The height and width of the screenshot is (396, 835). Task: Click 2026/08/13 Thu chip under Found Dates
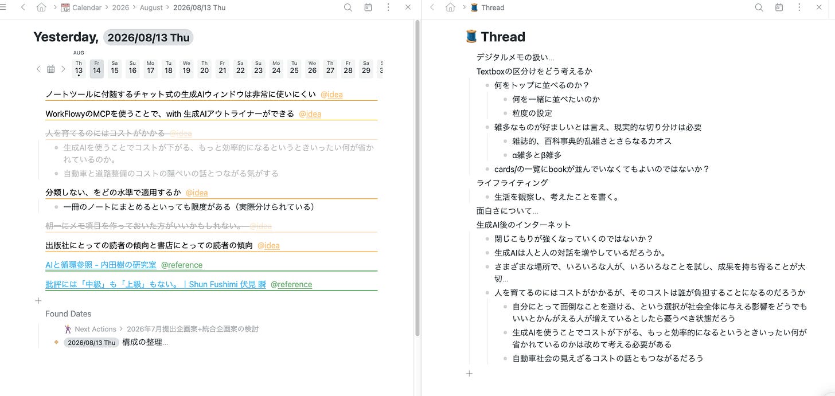[91, 343]
